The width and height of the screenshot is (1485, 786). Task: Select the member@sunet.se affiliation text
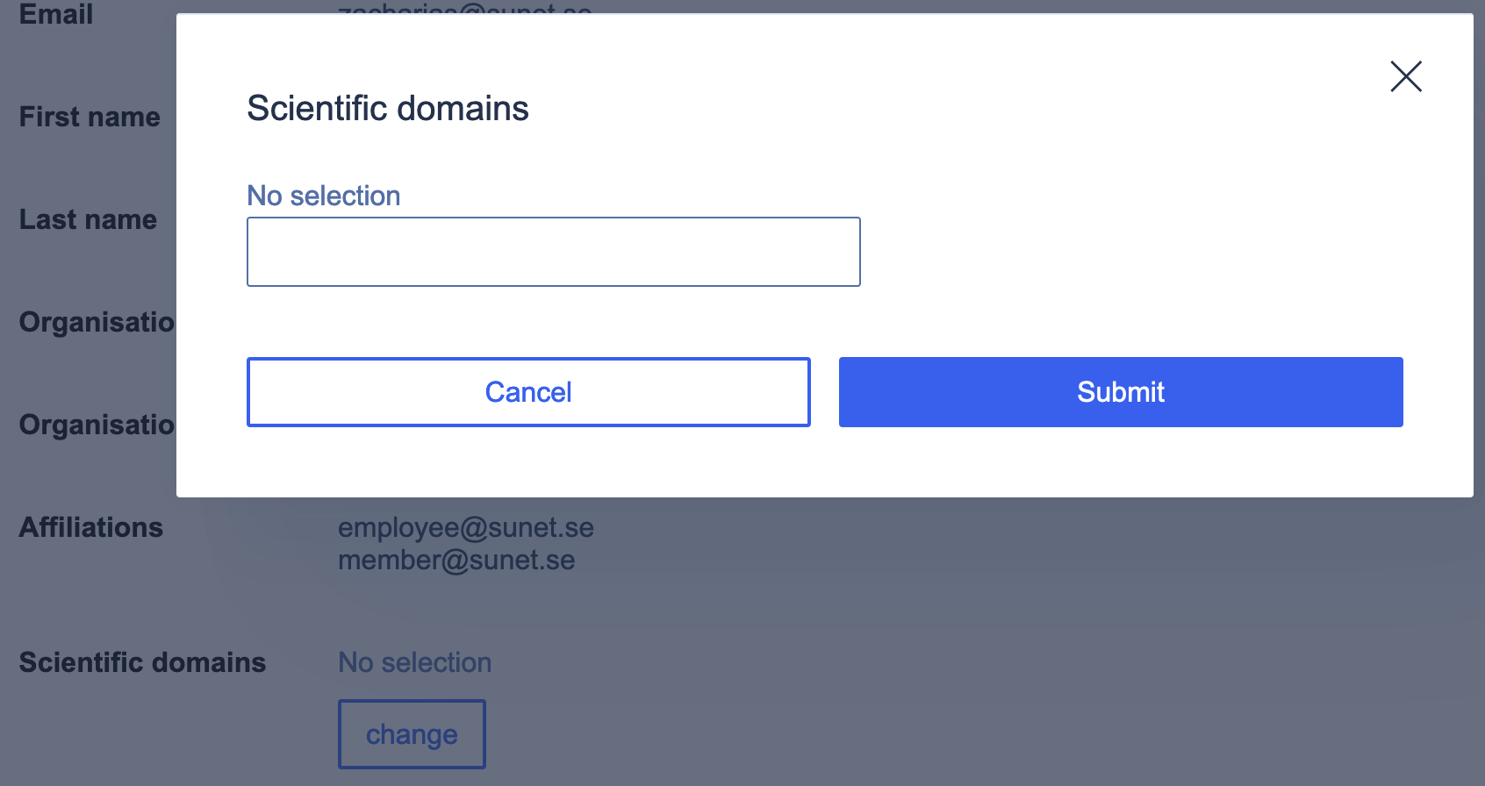456,560
